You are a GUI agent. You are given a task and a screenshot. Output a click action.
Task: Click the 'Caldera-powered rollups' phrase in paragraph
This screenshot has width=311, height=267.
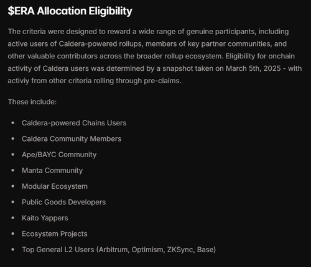coord(101,44)
